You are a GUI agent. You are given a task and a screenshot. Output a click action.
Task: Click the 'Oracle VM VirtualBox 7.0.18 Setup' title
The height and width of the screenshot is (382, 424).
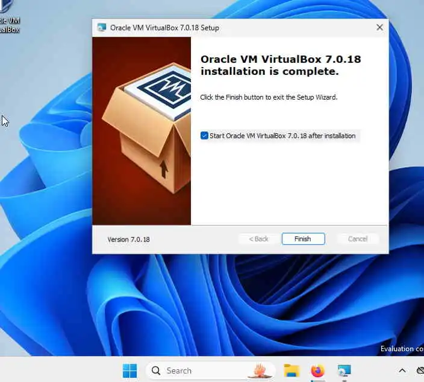click(x=164, y=28)
